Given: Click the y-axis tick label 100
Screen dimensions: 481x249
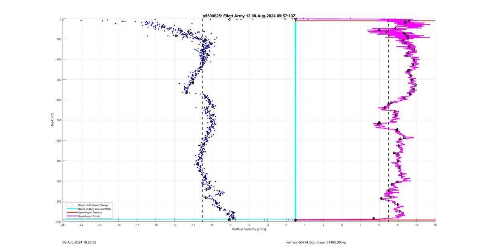Looking at the screenshot, I should coord(59,39).
